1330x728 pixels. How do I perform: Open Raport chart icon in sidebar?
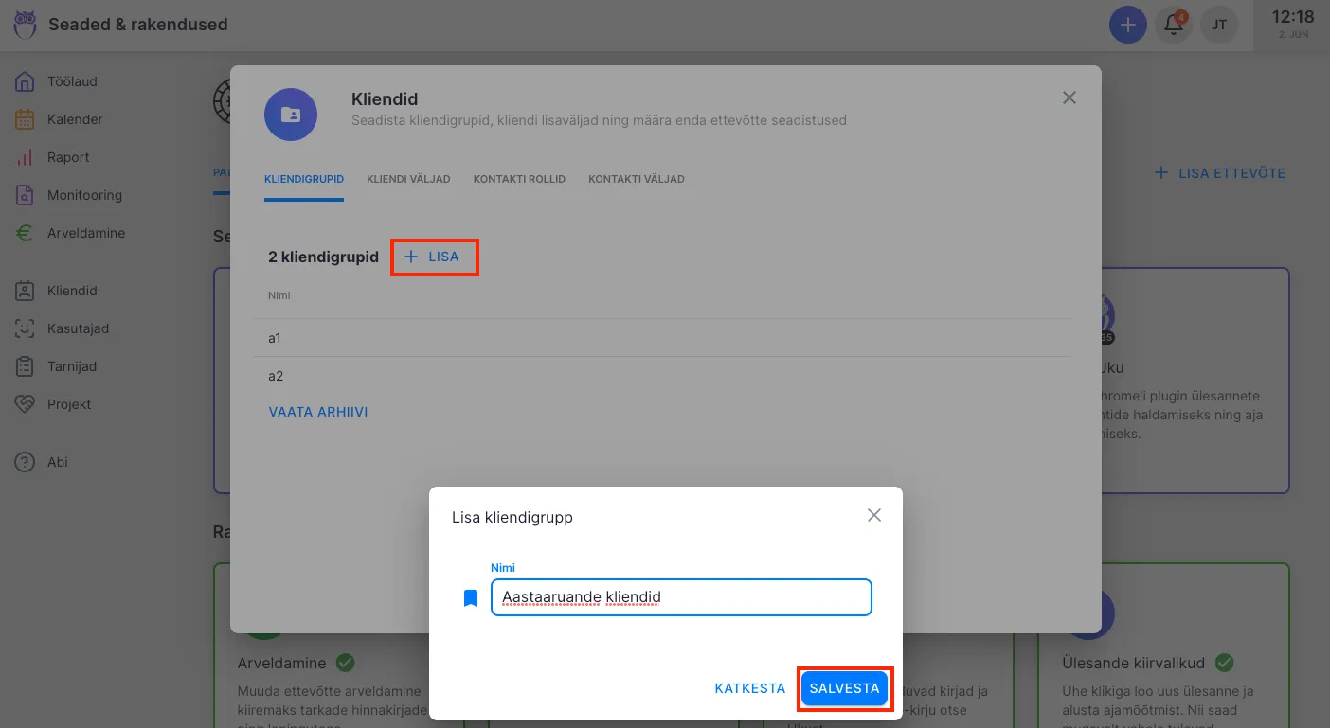(26, 157)
